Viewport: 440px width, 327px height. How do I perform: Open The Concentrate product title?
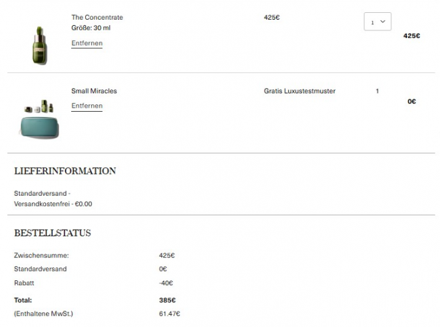tap(97, 18)
